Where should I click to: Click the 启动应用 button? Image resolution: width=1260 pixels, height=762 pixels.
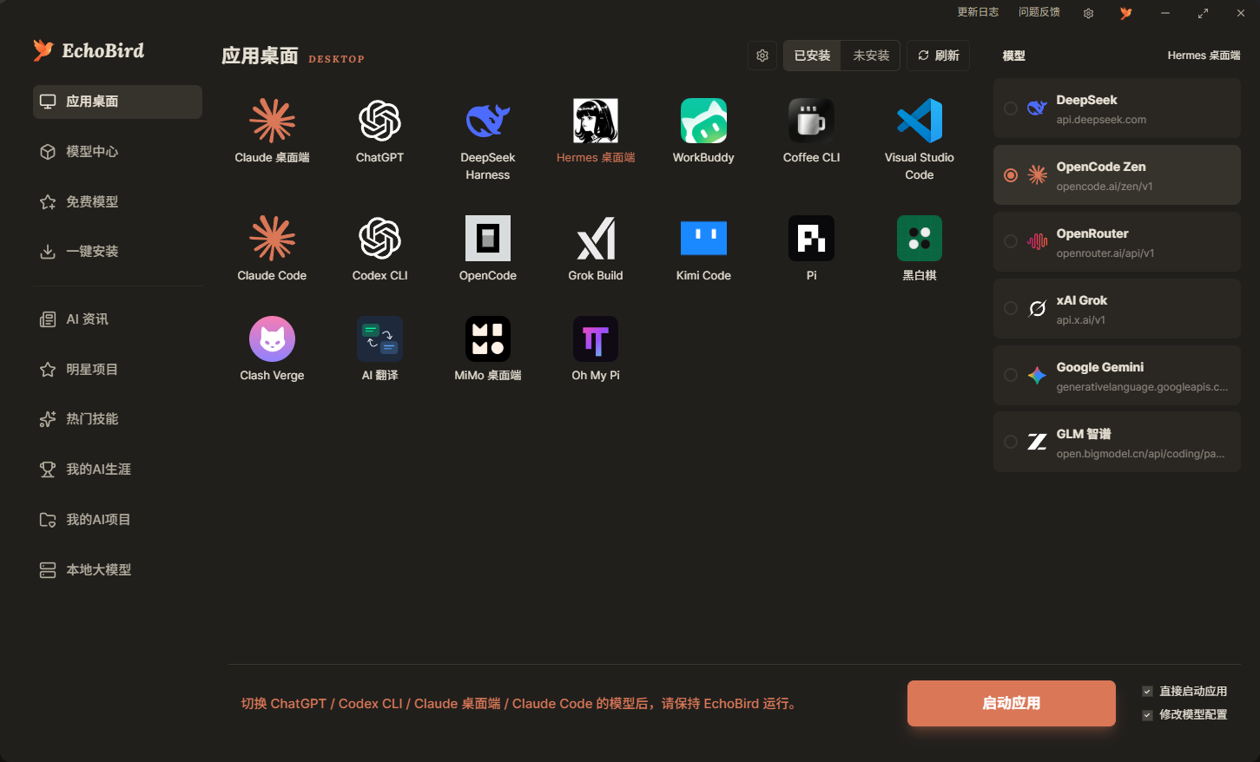pyautogui.click(x=1012, y=703)
